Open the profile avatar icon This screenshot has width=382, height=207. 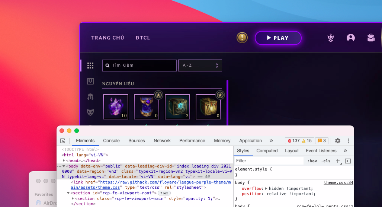(351, 38)
